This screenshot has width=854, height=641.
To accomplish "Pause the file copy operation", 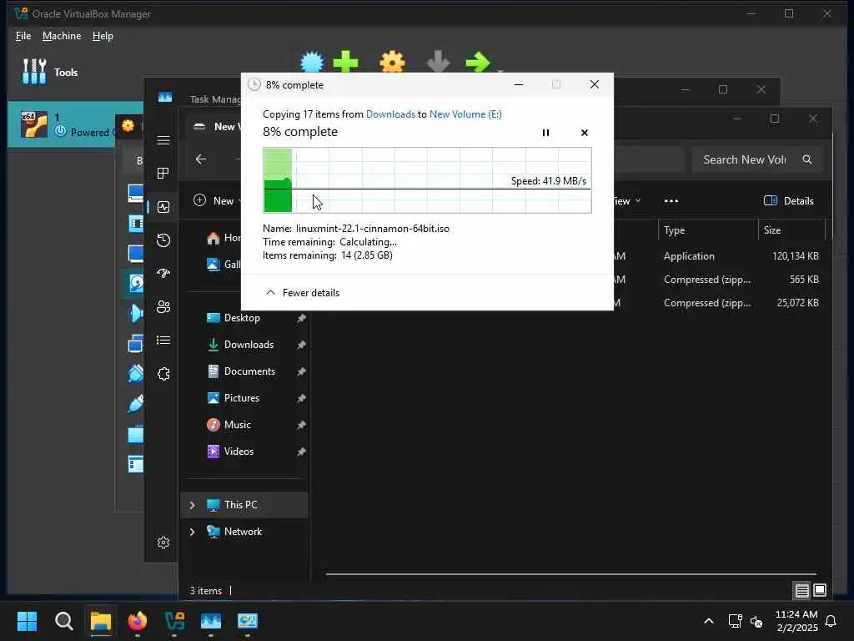I will (x=545, y=133).
